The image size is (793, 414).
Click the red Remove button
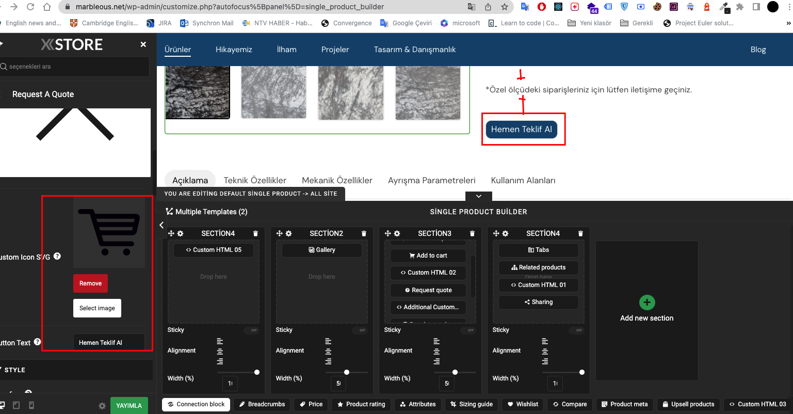coord(90,283)
